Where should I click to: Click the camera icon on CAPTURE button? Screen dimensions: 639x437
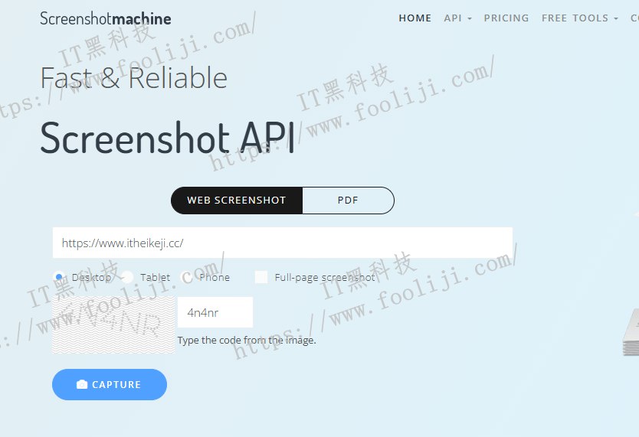click(x=82, y=384)
